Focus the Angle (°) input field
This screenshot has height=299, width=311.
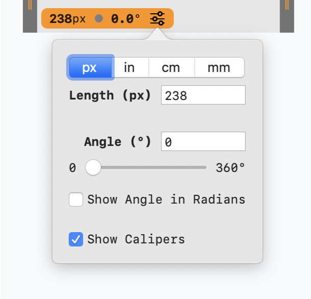click(203, 142)
